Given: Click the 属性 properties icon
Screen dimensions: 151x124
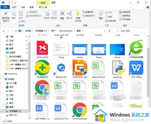Looking at the screenshot, I should [101, 14].
